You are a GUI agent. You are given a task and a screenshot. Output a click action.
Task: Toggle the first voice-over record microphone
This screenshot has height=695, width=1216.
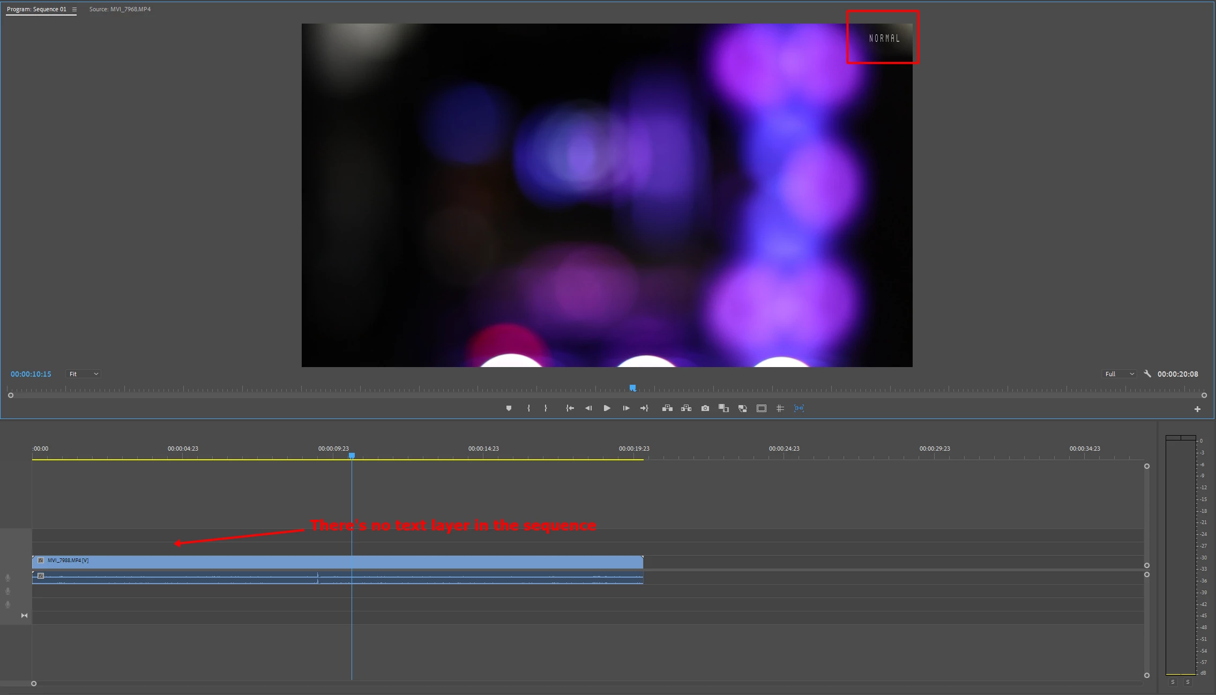8,578
